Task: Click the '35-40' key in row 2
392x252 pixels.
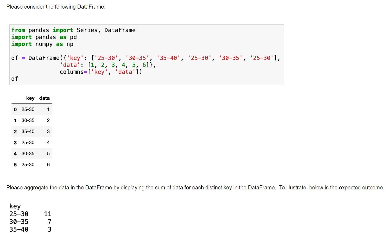Action: click(x=28, y=131)
